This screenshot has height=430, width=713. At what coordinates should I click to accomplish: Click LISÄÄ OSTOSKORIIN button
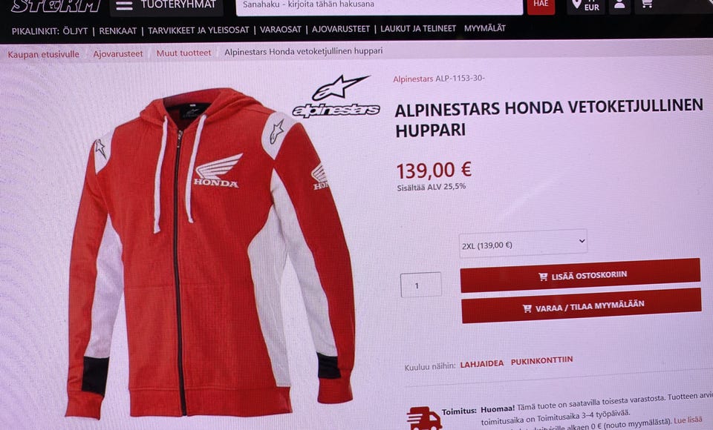[580, 276]
